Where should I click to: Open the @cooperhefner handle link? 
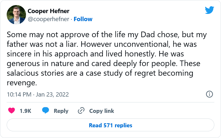coord(48,19)
